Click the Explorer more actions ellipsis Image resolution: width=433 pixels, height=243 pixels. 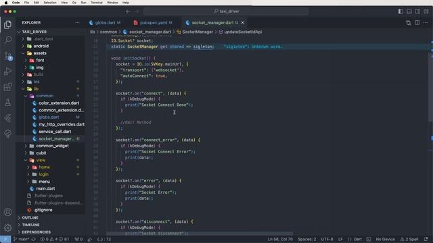77,22
